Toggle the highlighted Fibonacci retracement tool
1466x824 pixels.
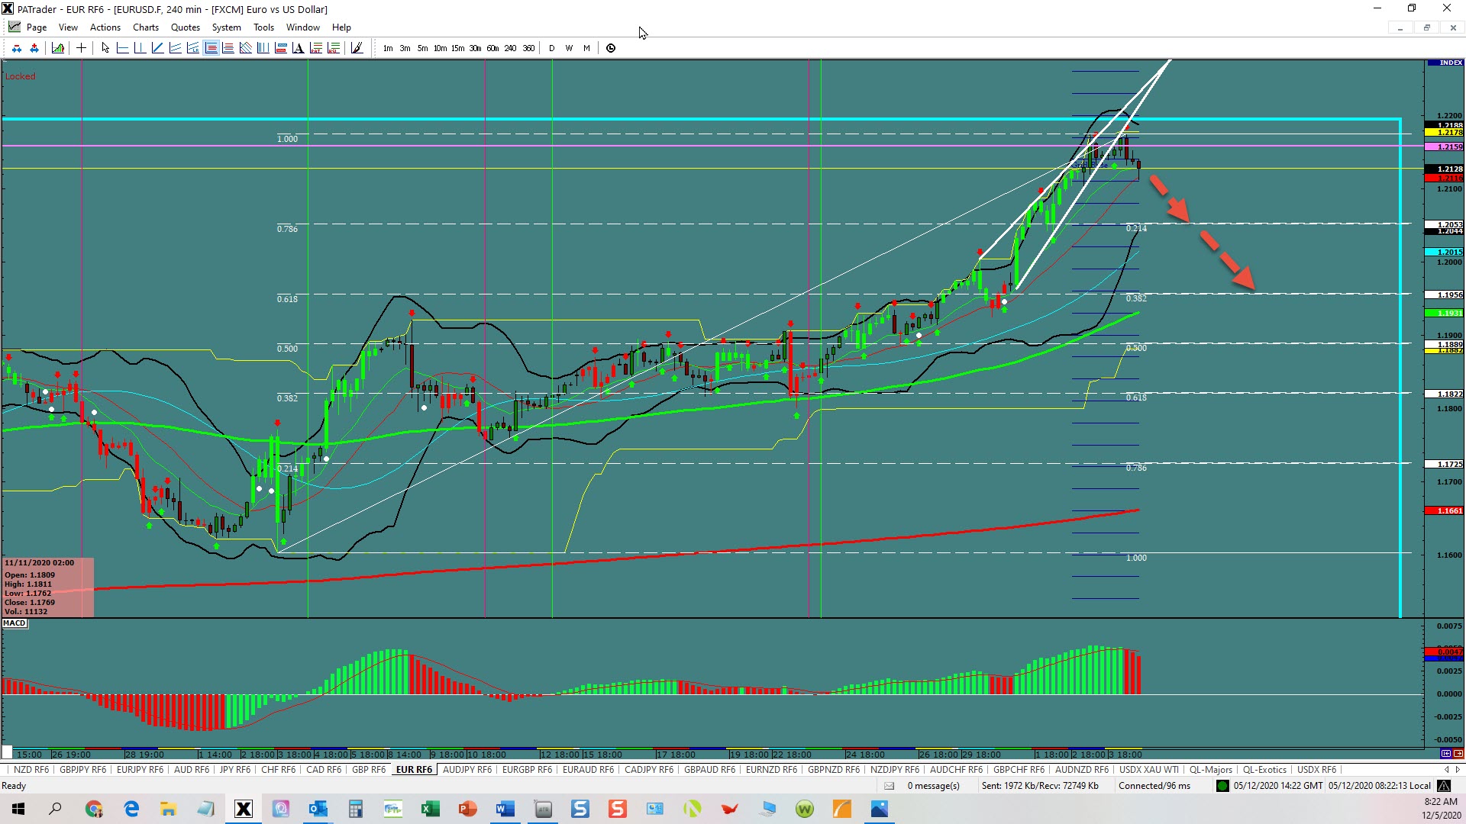pos(212,48)
